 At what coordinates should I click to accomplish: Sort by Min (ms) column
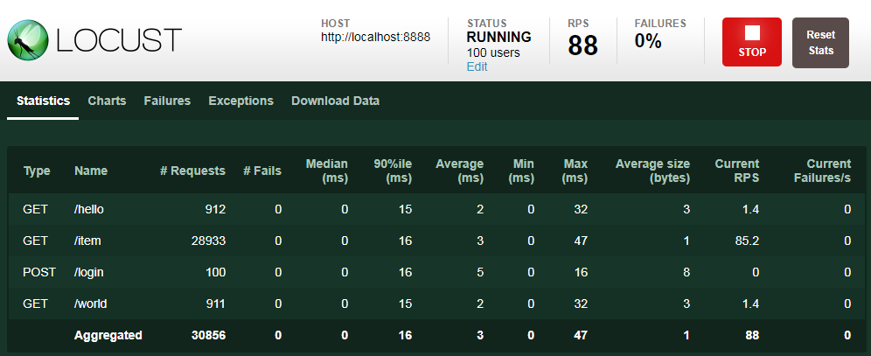(x=523, y=171)
